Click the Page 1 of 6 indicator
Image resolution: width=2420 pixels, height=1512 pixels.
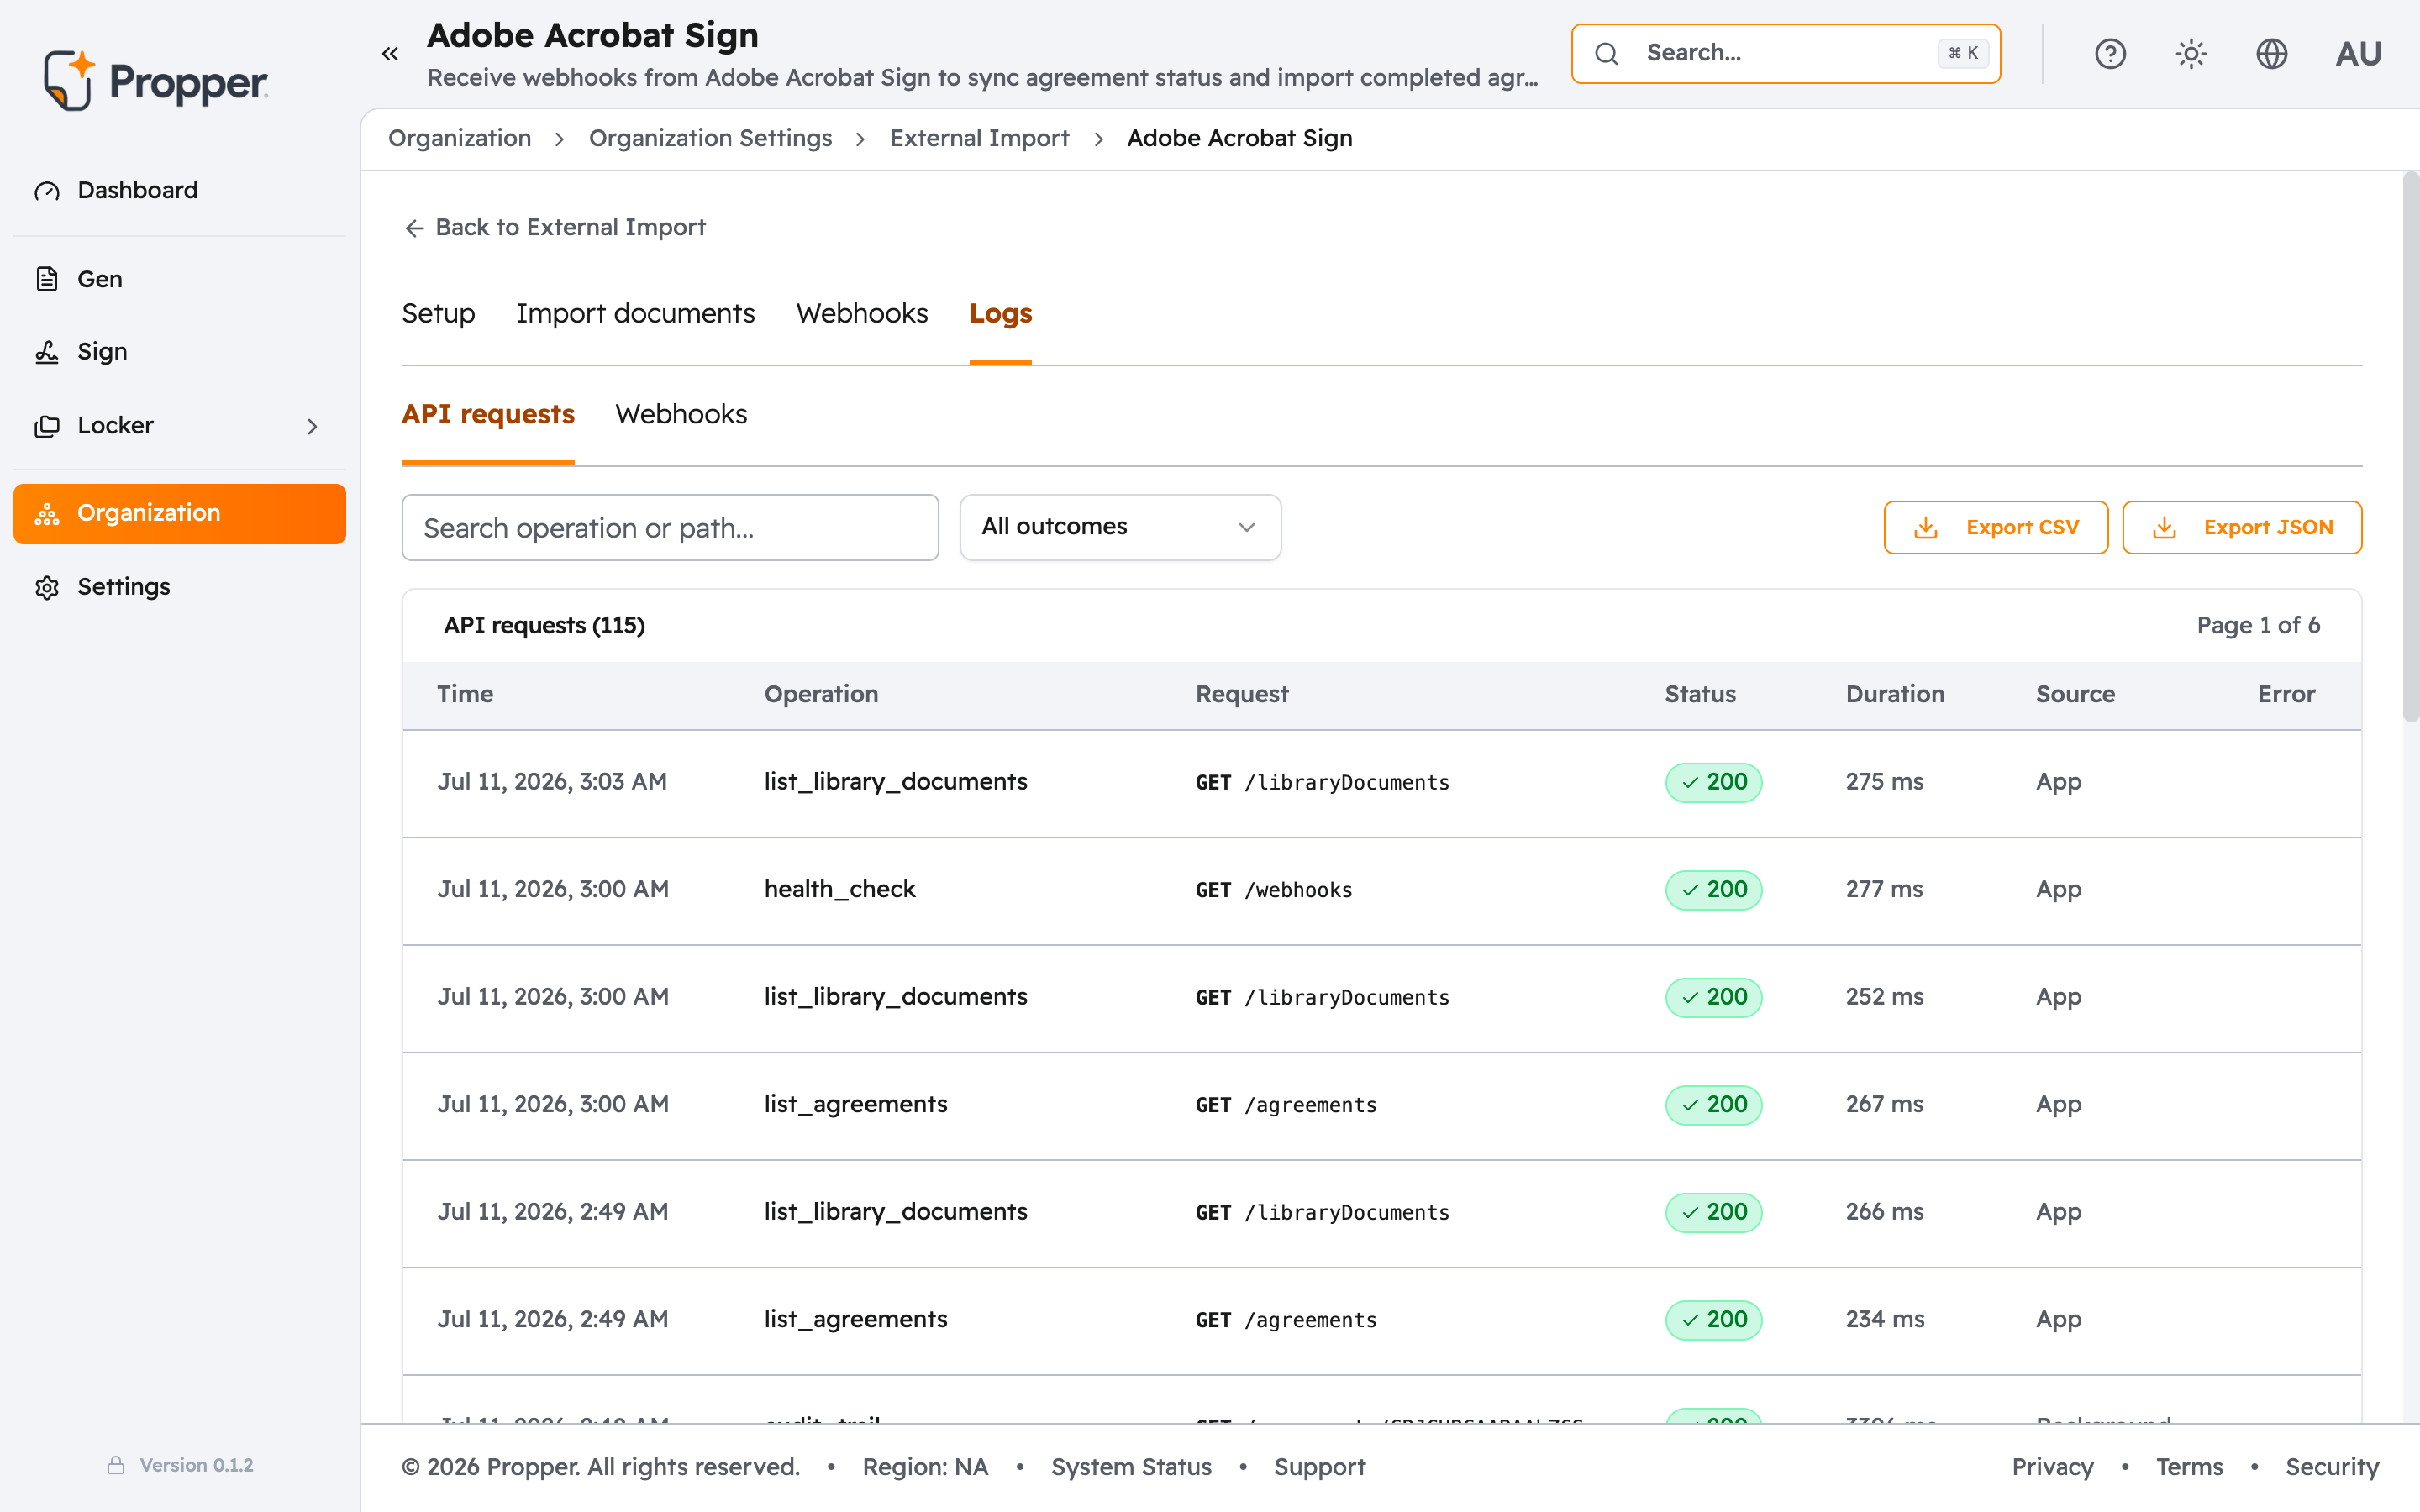(2258, 626)
